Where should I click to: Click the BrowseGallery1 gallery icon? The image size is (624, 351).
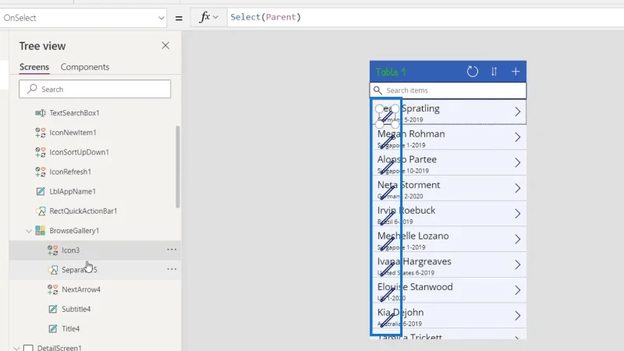click(41, 230)
